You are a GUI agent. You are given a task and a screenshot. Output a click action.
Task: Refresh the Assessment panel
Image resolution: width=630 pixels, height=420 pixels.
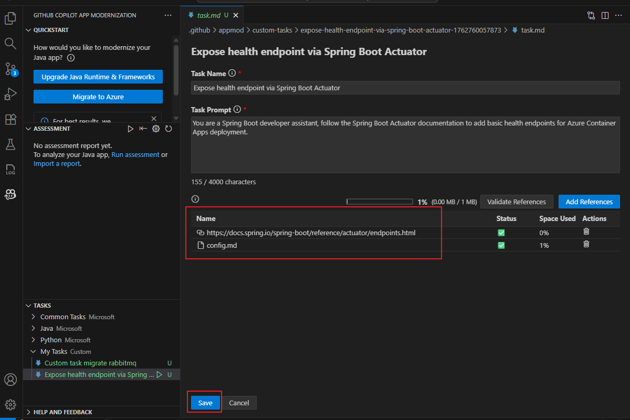[169, 129]
